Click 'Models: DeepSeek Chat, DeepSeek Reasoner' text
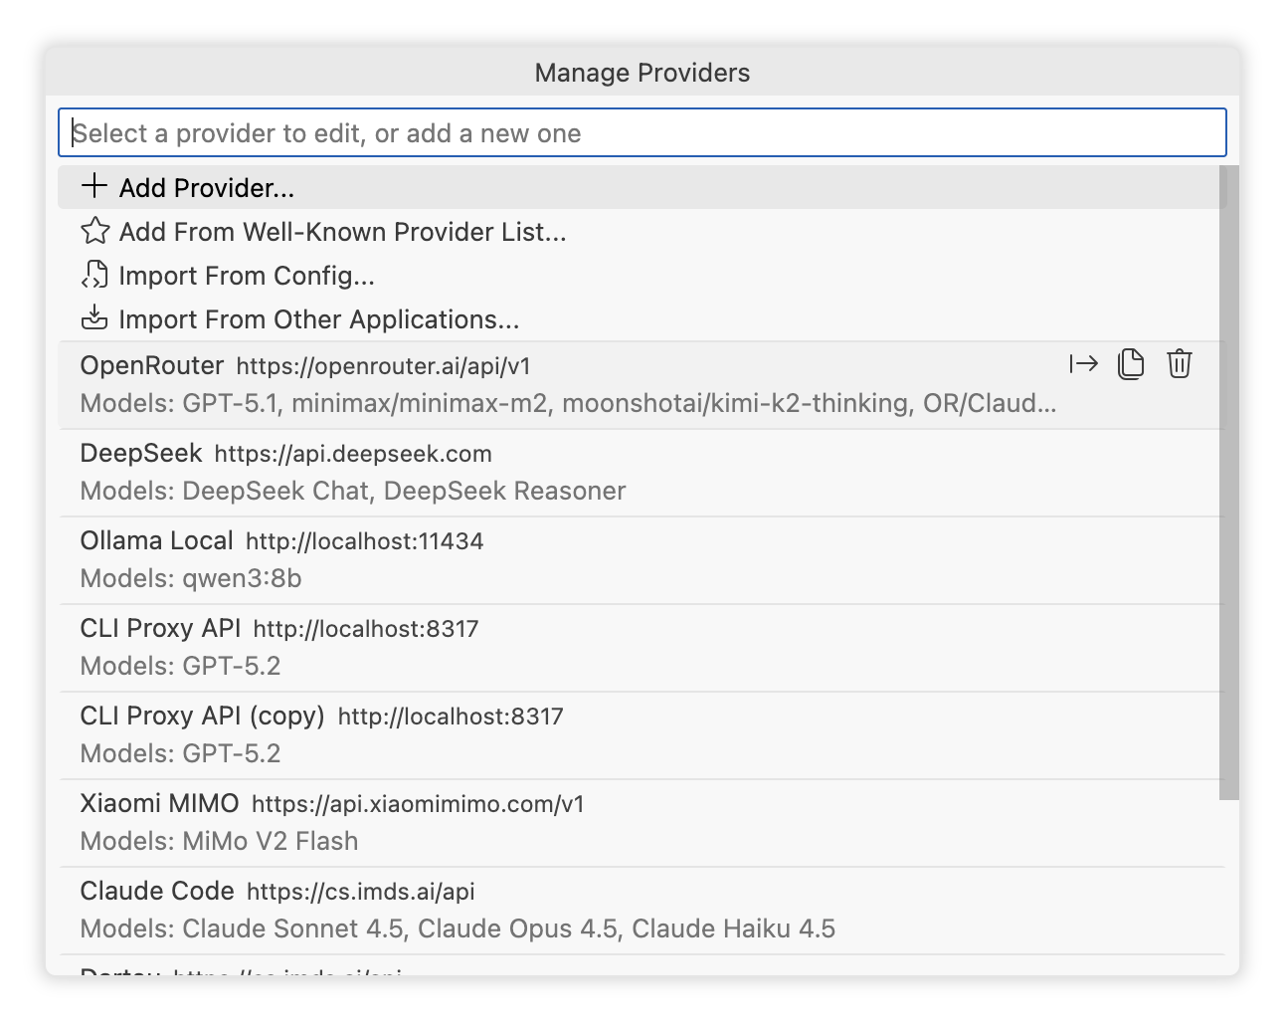1287x1029 pixels. click(353, 491)
